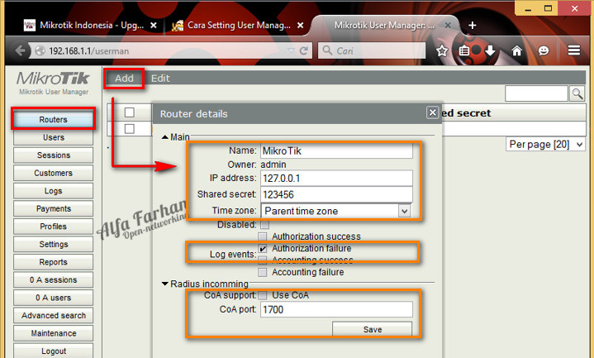The image size is (594, 358).
Task: Click the router Name input field
Action: point(336,151)
